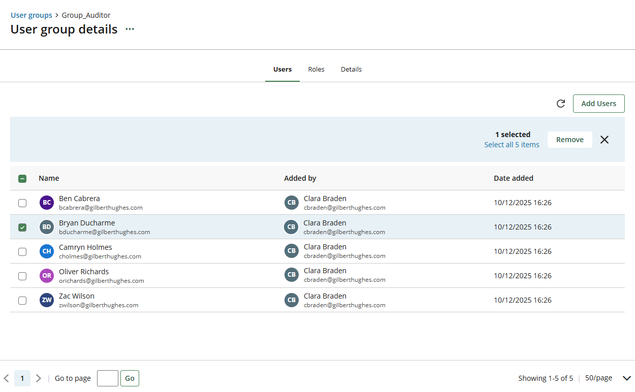635x392 pixels.
Task: Click Zac Wilson's ZW avatar icon
Action: coord(47,300)
